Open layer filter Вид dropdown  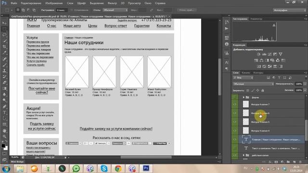point(243,78)
